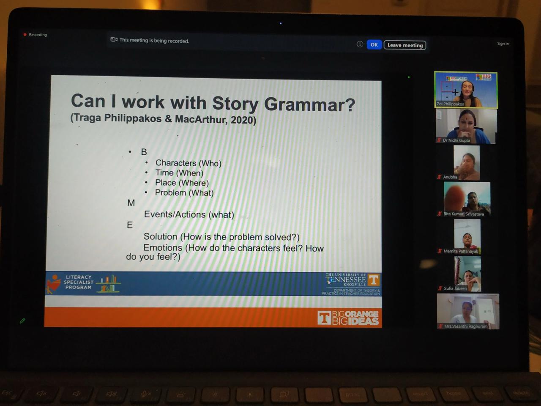The image size is (541, 406).
Task: Click muted mic icon for Mrs.Vasanthi Raghuram
Action: click(x=441, y=326)
